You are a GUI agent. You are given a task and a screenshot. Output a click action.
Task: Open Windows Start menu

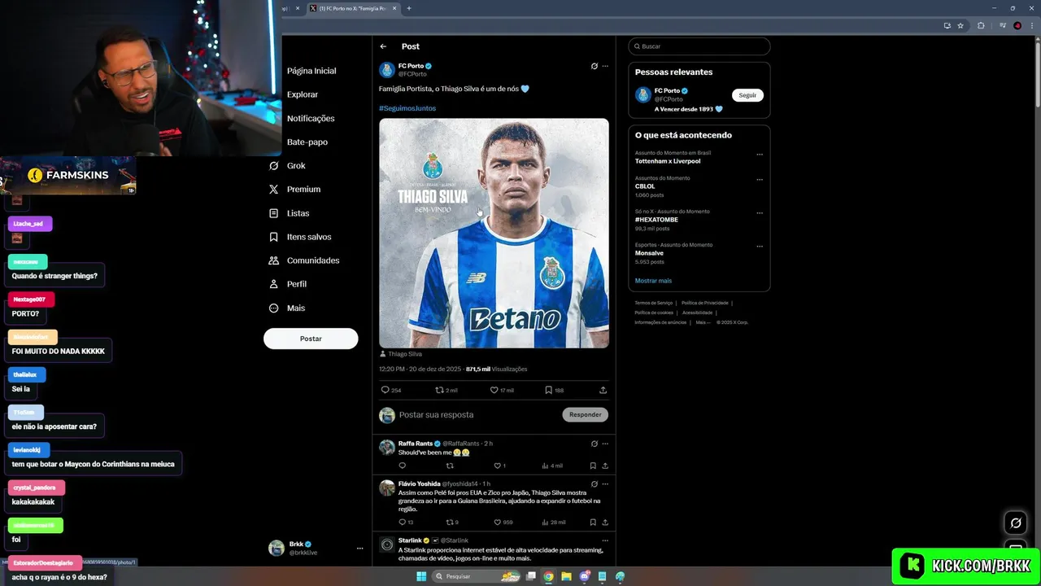(x=421, y=576)
